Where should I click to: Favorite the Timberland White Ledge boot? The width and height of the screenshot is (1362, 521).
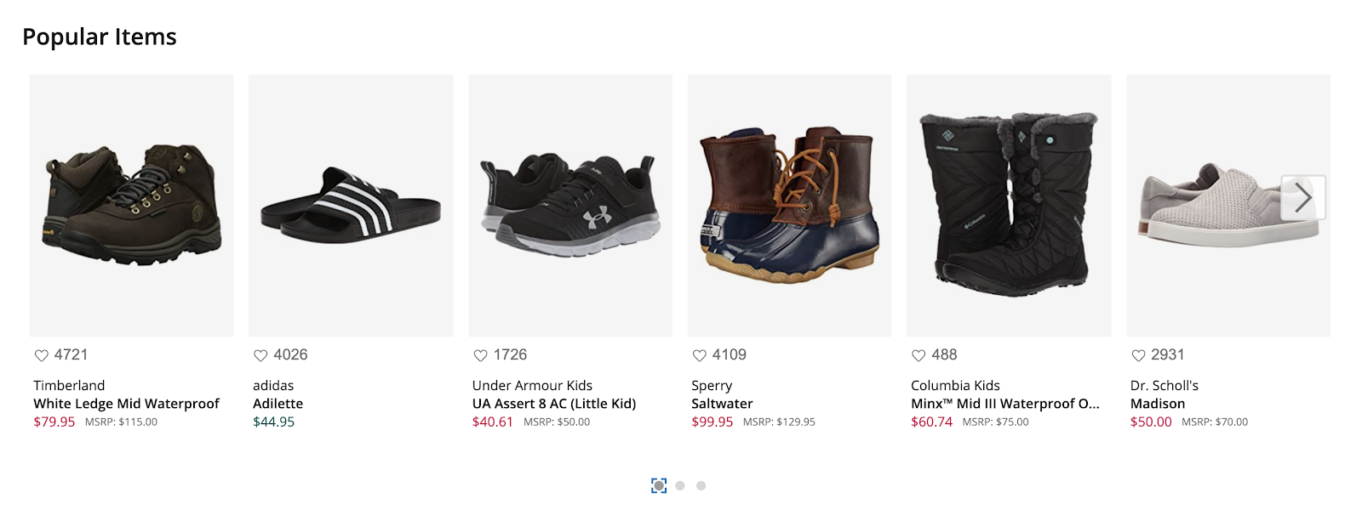point(41,355)
